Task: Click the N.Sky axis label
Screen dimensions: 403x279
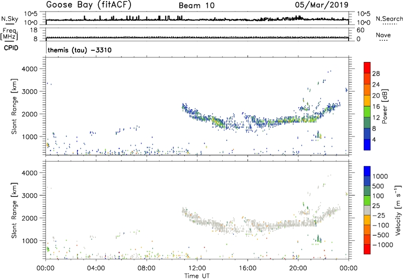Action: [10, 19]
